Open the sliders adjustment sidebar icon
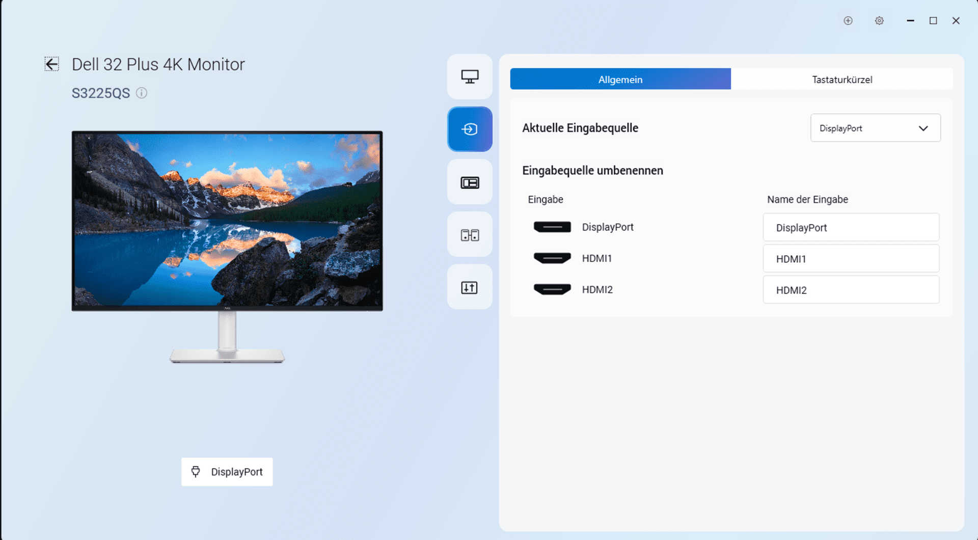This screenshot has height=540, width=978. 470,287
